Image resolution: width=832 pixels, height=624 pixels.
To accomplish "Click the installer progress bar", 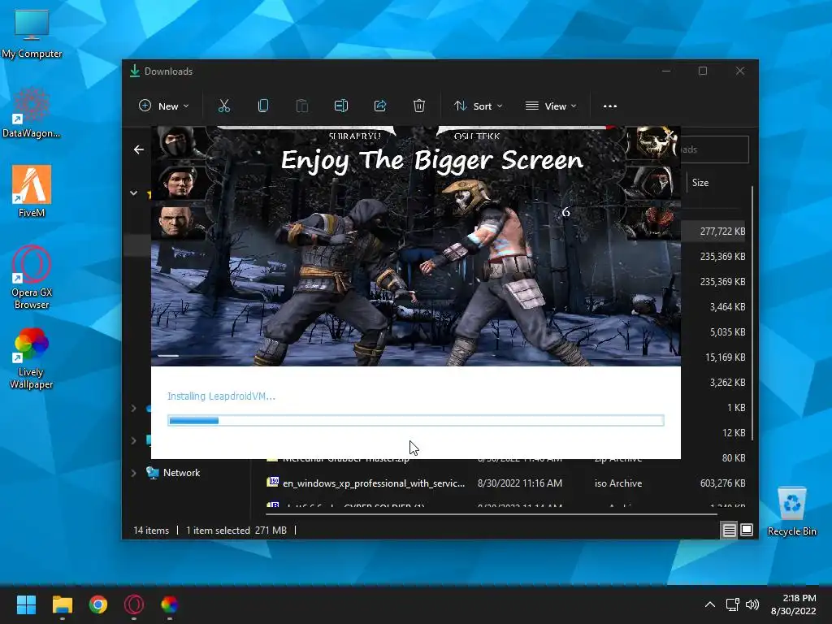I will 415,421.
